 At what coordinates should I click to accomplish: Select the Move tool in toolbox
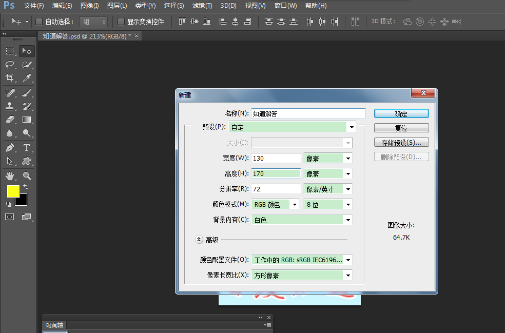click(27, 51)
